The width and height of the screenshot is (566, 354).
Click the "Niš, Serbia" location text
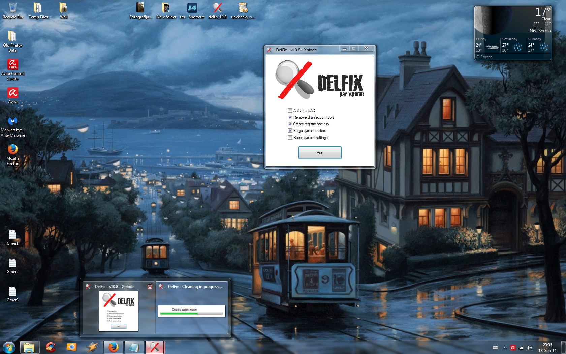click(x=540, y=31)
